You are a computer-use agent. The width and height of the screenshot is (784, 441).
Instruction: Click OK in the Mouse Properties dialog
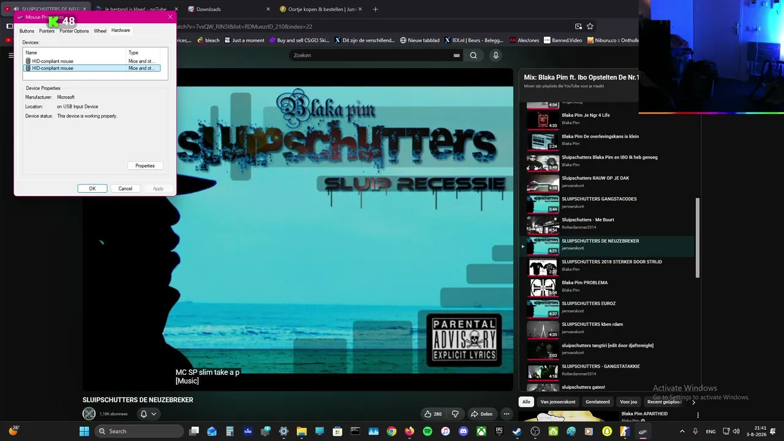[x=92, y=189]
